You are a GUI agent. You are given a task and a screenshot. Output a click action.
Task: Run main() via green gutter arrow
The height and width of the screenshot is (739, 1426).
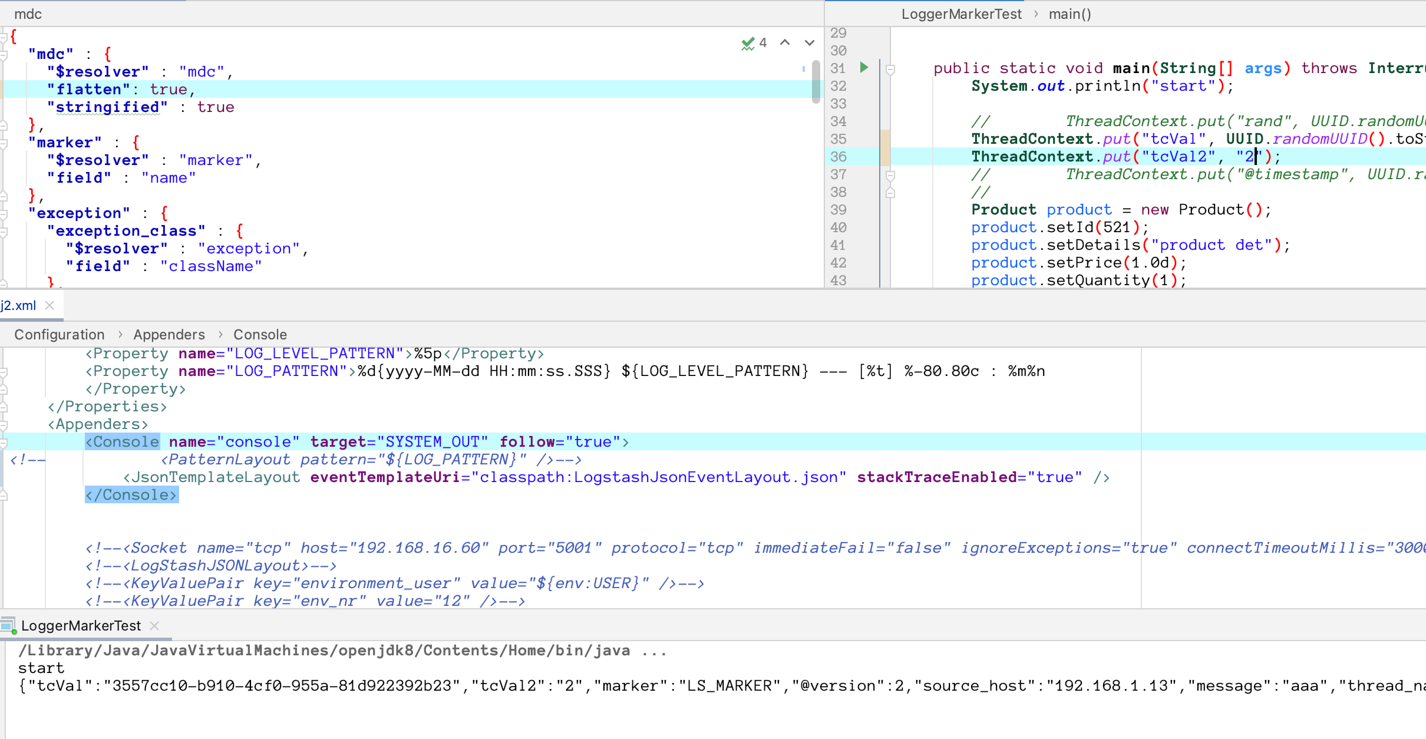click(864, 68)
